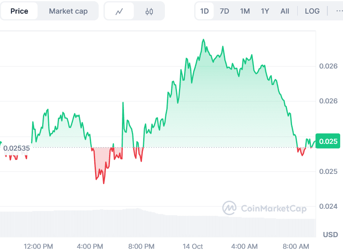Image resolution: width=343 pixels, height=250 pixels.
Task: Click the green current price label 0.025
Action: coord(328,141)
